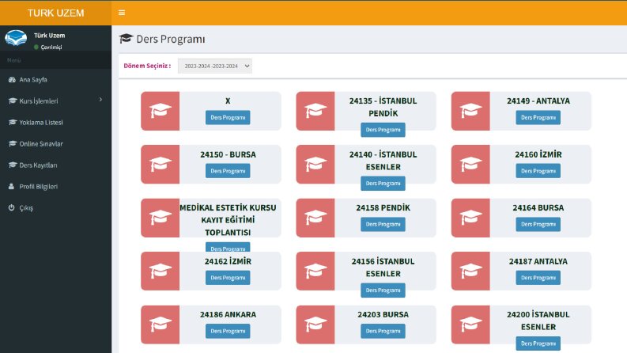Click the Türk Uzem profile logo
This screenshot has height=353, width=627.
pos(16,39)
